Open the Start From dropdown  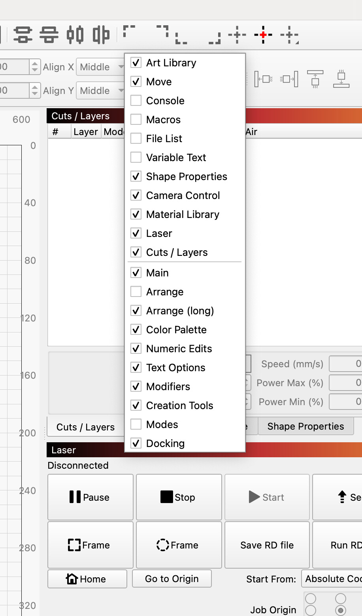pyautogui.click(x=332, y=579)
